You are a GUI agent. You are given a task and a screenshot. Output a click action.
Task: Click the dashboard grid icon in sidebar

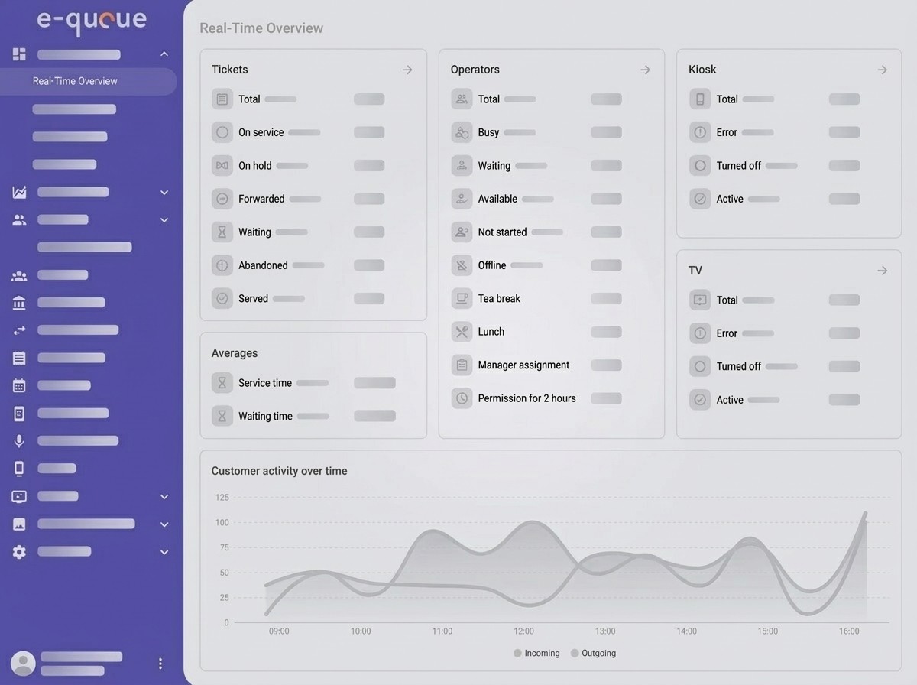[19, 54]
